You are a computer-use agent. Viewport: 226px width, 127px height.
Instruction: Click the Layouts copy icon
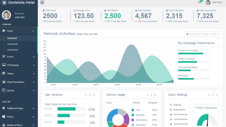coord(4,90)
